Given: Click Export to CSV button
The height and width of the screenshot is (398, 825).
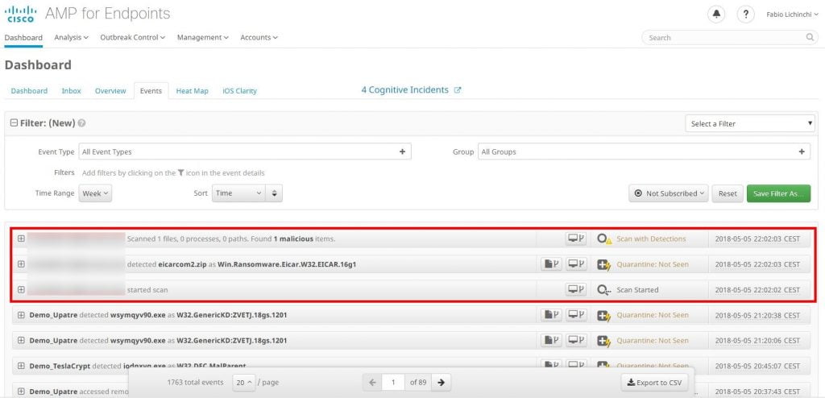Looking at the screenshot, I should coord(654,383).
